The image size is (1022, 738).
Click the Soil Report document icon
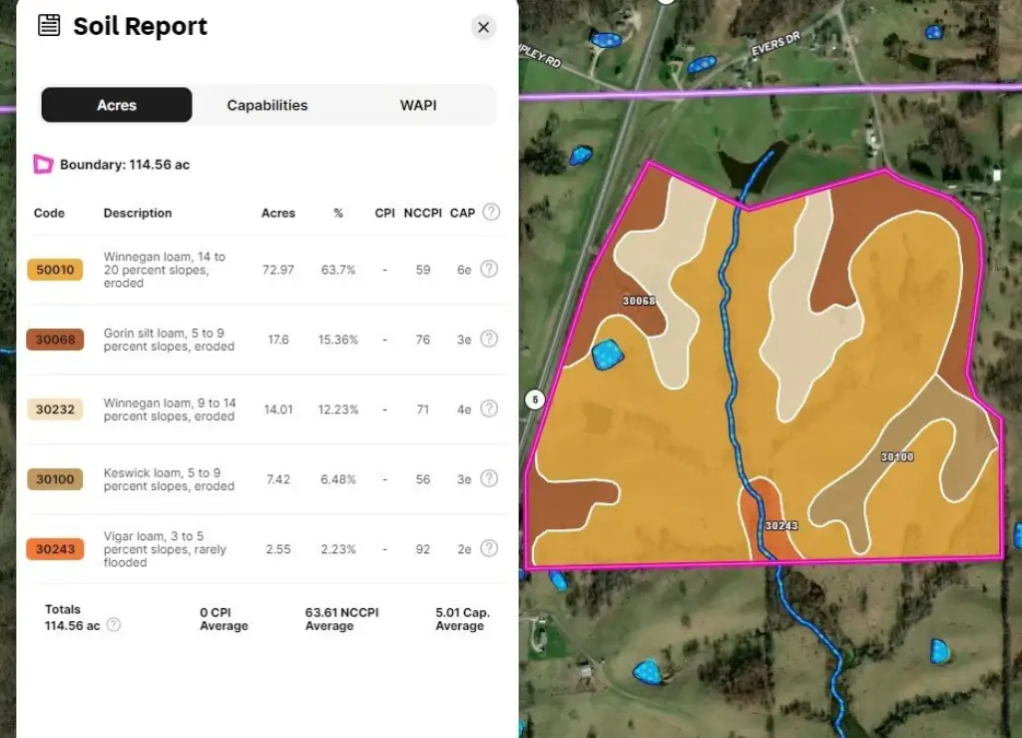pyautogui.click(x=49, y=26)
